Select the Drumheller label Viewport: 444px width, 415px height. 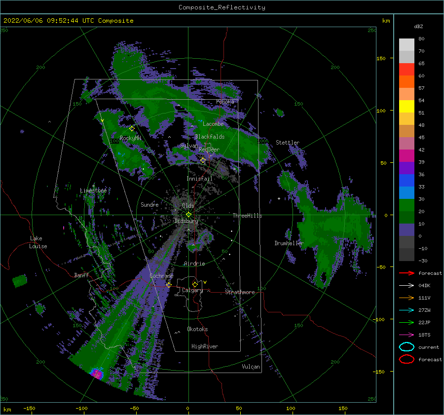tap(289, 243)
